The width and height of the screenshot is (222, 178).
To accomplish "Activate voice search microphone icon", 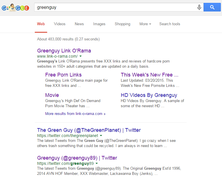I will tap(199, 7).
